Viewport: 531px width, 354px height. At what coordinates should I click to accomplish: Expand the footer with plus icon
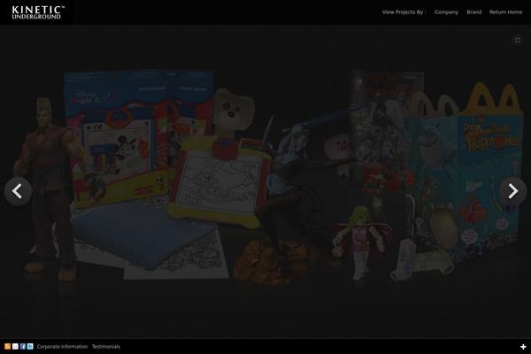tap(523, 347)
